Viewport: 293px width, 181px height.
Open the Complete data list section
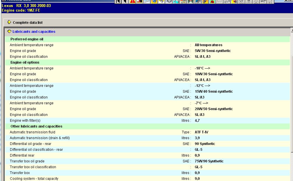(28, 23)
